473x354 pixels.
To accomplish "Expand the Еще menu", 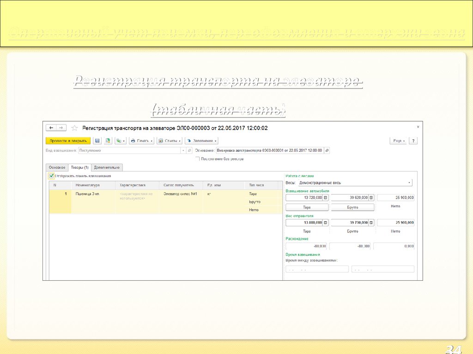I will pos(398,141).
